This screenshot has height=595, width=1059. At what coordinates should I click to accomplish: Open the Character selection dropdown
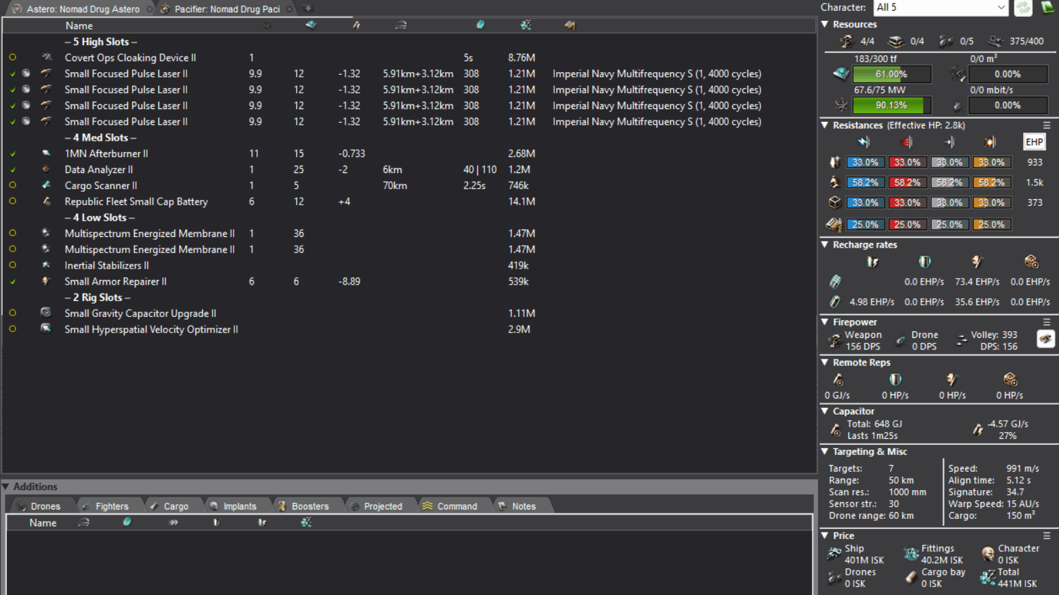pos(941,7)
